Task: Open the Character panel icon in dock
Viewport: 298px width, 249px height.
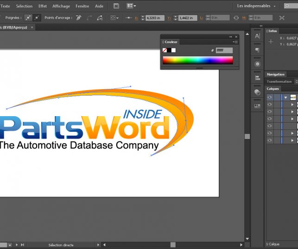Action: pyautogui.click(x=258, y=36)
